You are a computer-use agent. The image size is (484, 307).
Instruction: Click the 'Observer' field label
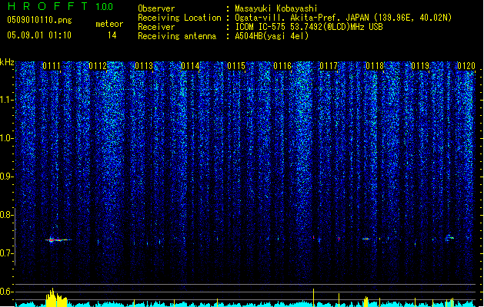point(156,8)
